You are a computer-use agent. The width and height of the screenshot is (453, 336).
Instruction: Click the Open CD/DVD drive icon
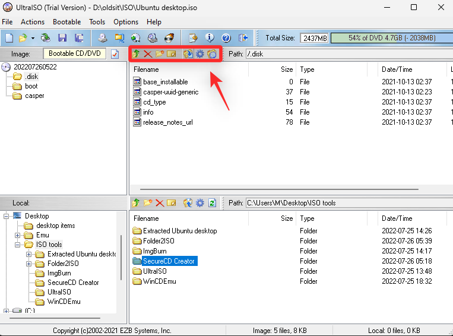45,38
